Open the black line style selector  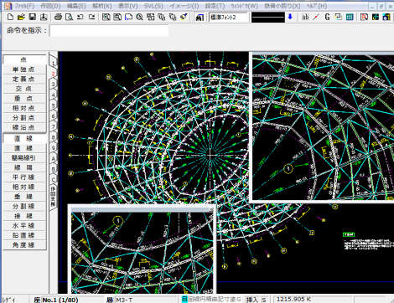[268, 18]
